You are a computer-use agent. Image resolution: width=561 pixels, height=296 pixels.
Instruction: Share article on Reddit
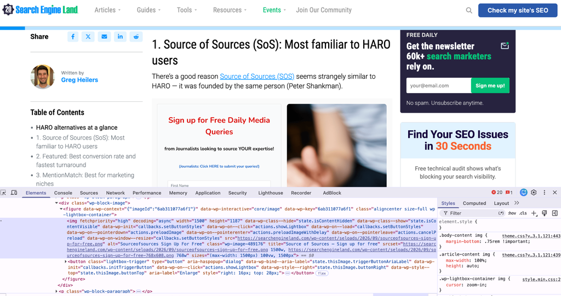click(x=136, y=37)
